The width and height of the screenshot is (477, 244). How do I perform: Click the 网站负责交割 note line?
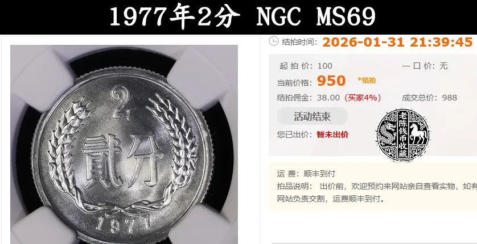coord(331,199)
